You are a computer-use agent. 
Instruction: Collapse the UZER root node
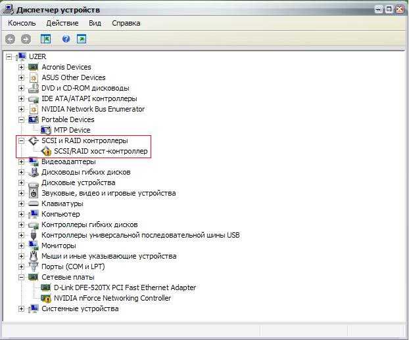(x=9, y=56)
